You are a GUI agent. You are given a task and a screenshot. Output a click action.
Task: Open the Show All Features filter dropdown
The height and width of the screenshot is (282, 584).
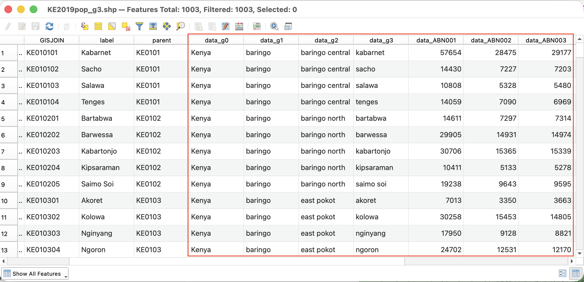35,274
